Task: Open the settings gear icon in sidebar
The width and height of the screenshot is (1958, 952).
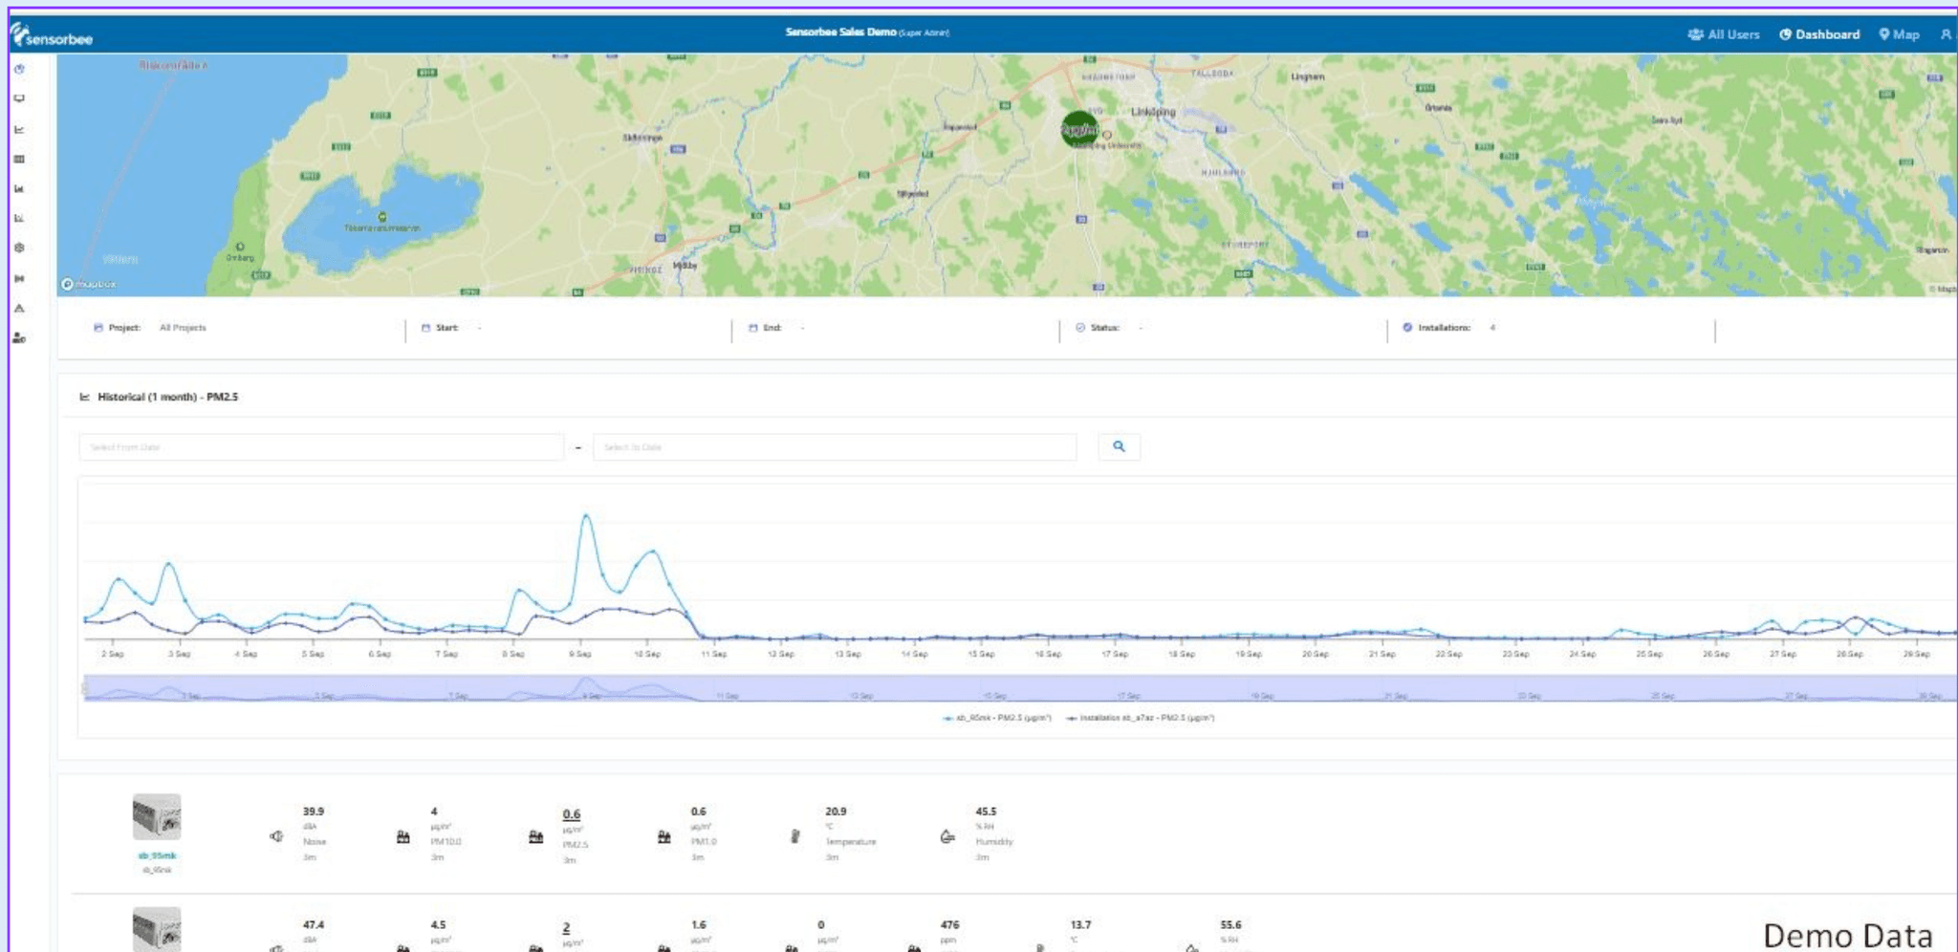Action: point(19,249)
